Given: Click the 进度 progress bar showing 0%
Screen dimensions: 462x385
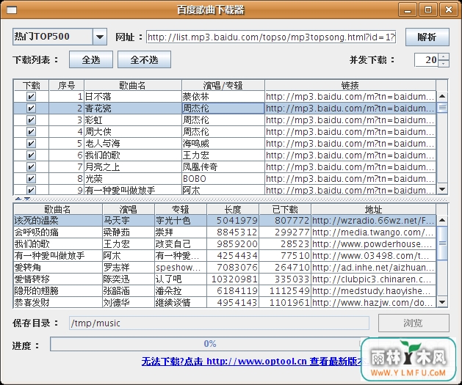Looking at the screenshot, I should tap(209, 344).
